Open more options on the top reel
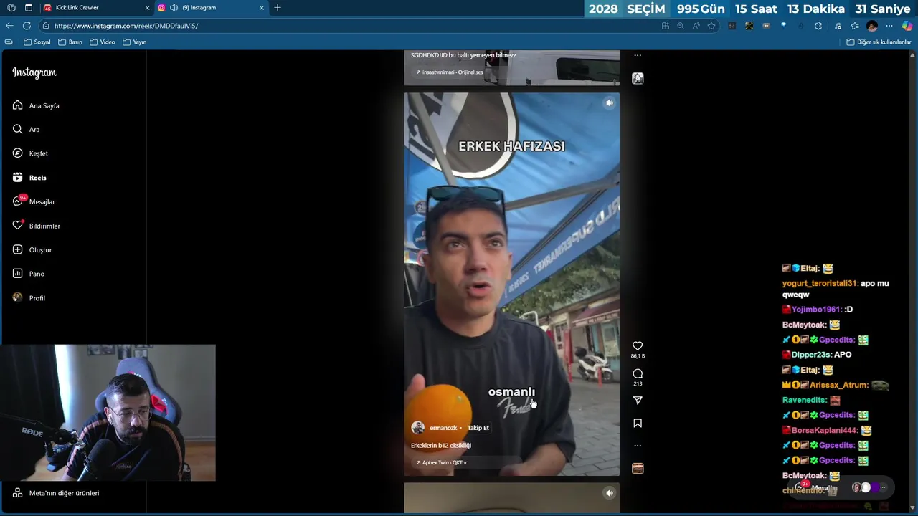 coord(638,55)
